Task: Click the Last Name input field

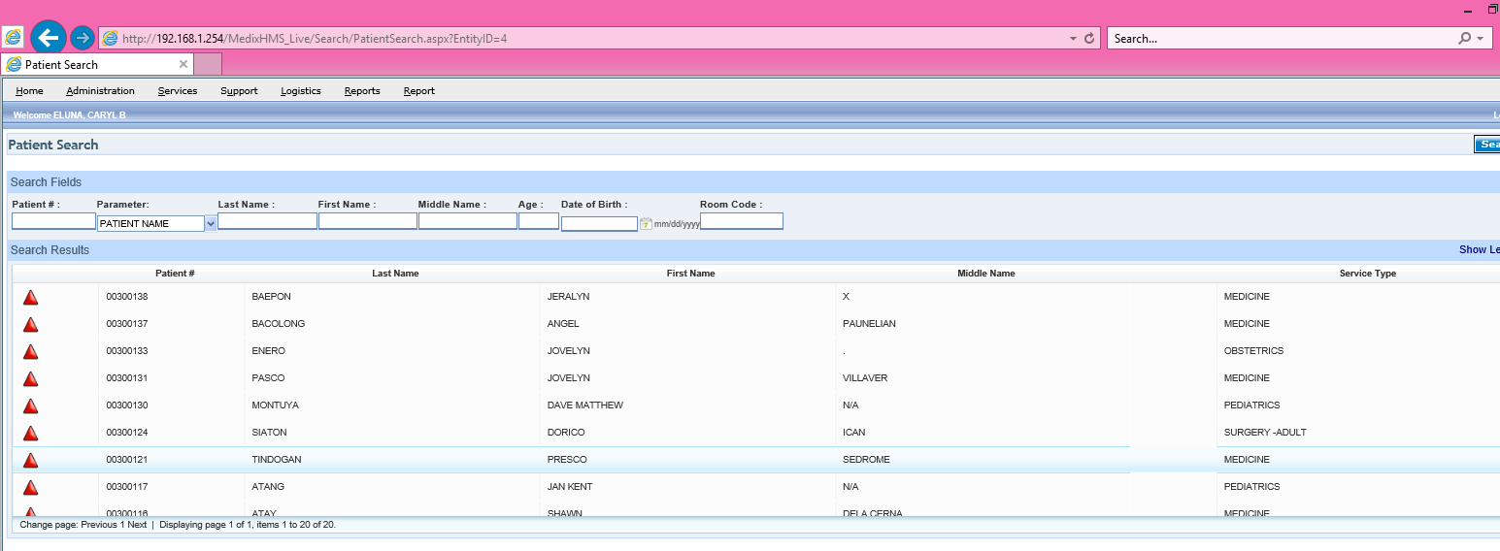Action: 268,221
